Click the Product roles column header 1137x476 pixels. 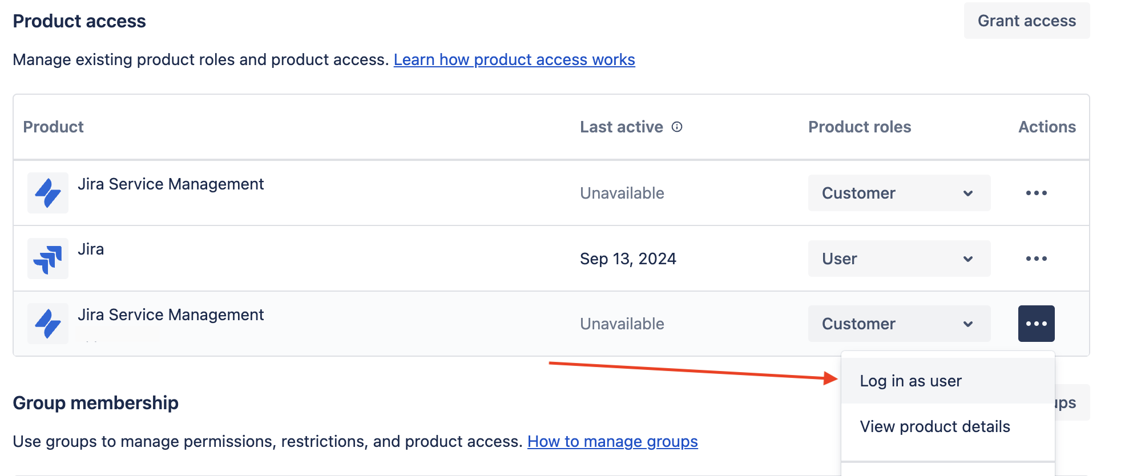tap(860, 127)
